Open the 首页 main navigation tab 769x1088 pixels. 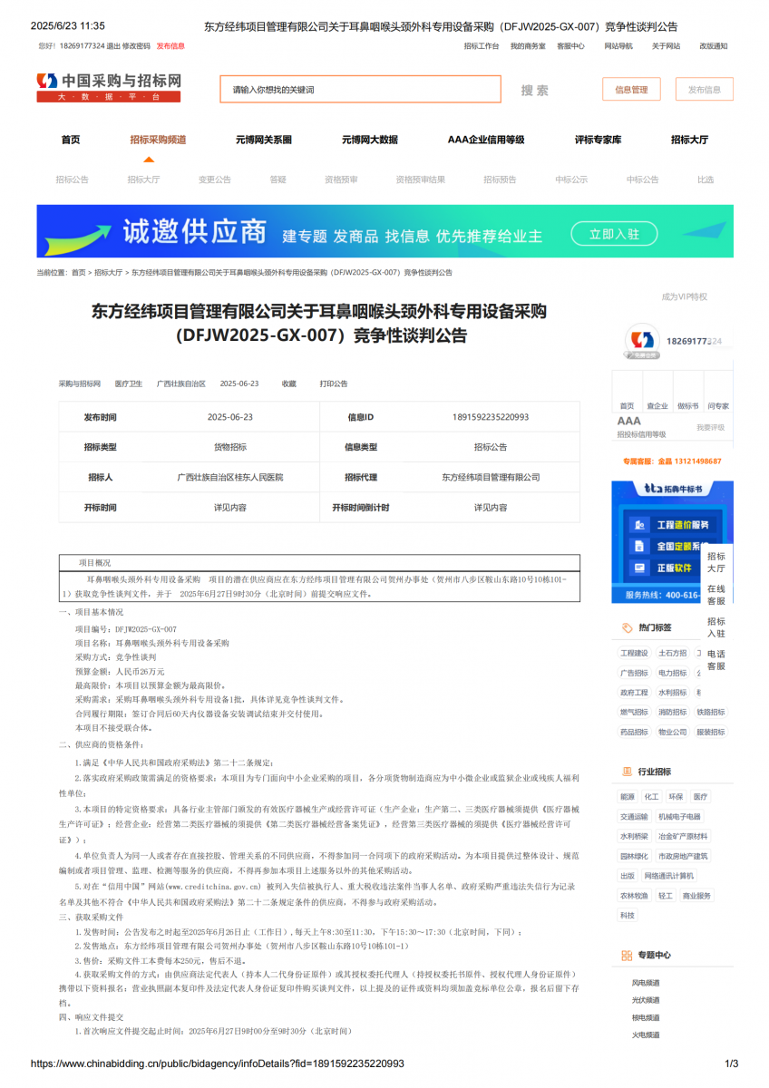(x=71, y=140)
